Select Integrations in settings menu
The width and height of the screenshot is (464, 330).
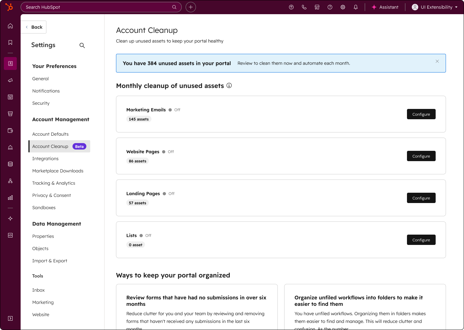pyautogui.click(x=45, y=159)
